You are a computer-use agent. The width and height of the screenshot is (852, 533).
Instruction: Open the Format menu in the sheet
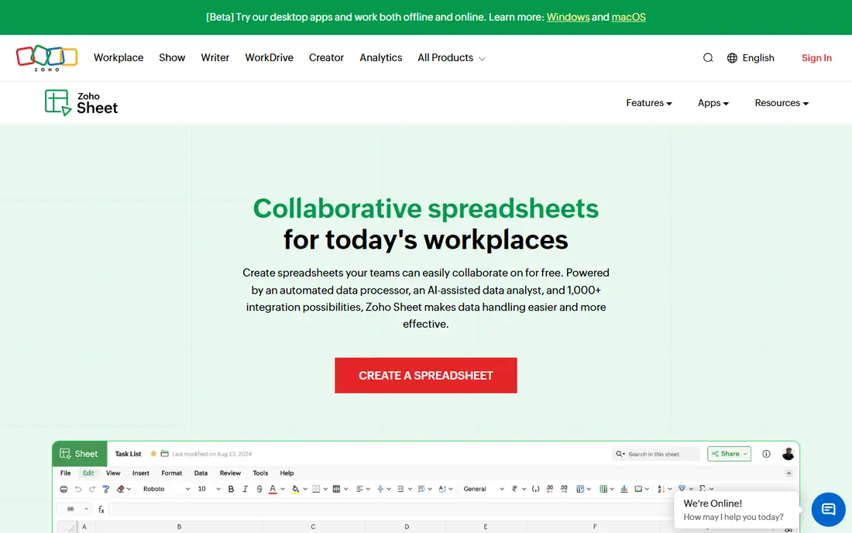coord(172,473)
